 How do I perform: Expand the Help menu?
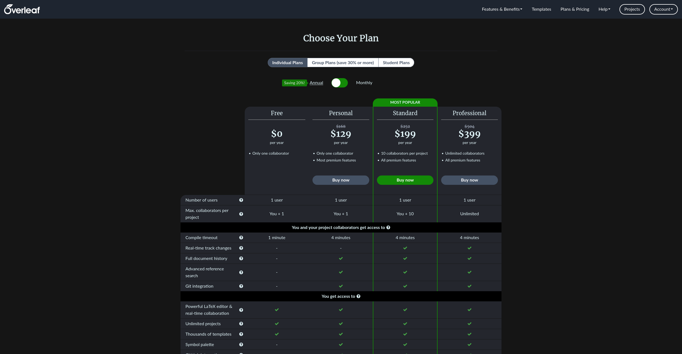(604, 9)
